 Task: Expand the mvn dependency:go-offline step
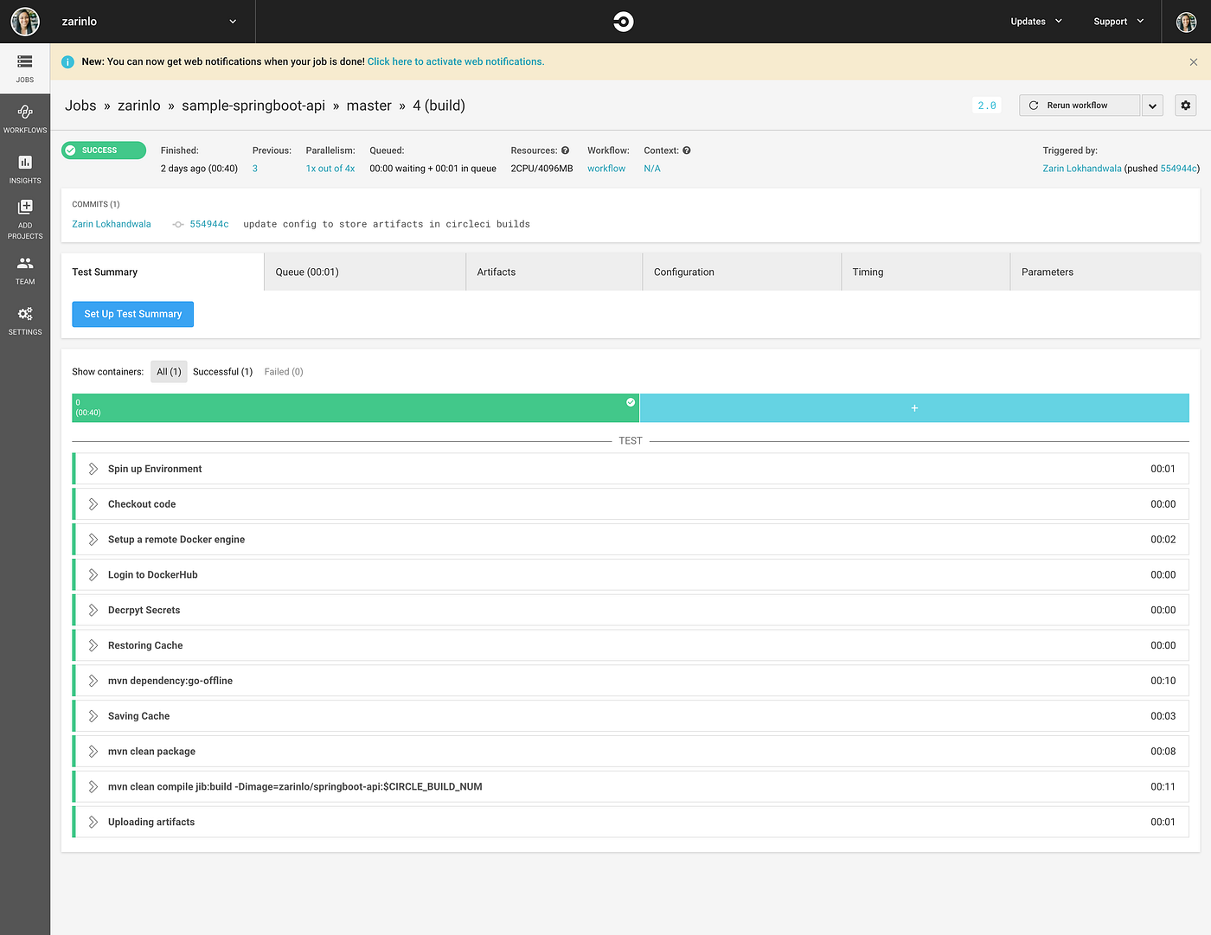coord(631,681)
